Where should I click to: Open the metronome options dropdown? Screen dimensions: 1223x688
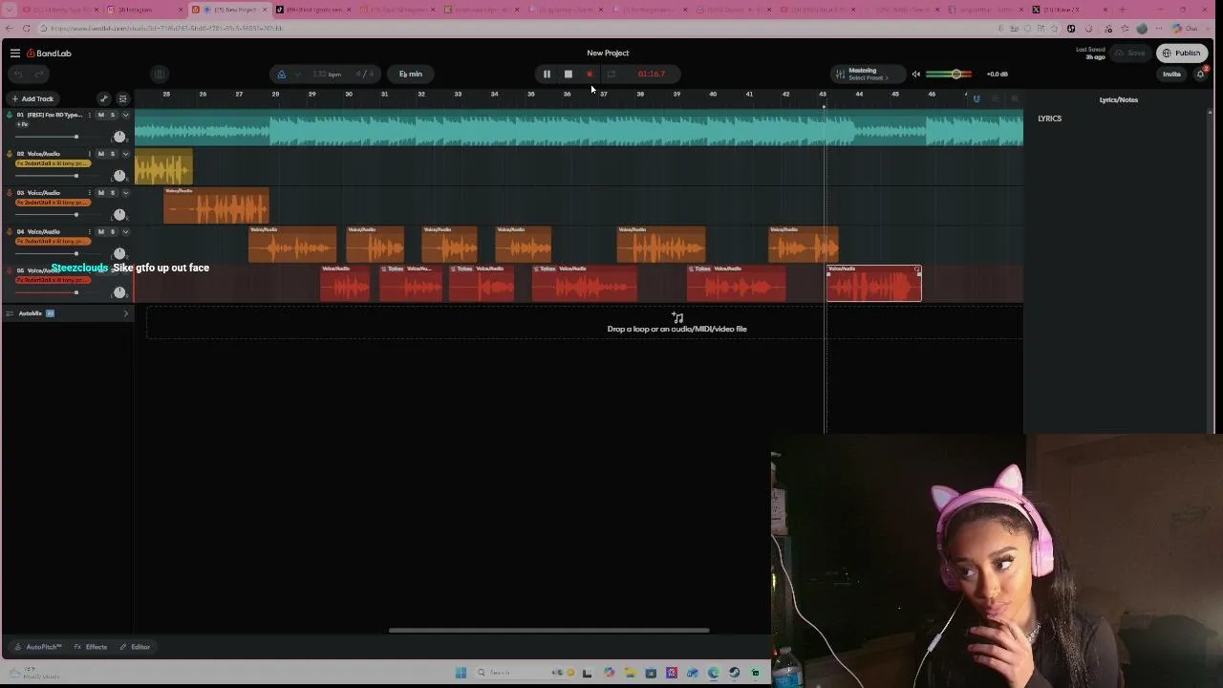(x=297, y=74)
